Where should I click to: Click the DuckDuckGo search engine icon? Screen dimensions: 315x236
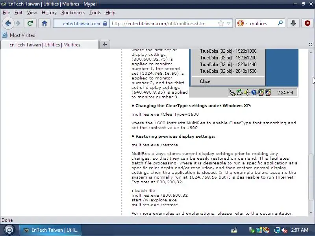click(240, 23)
